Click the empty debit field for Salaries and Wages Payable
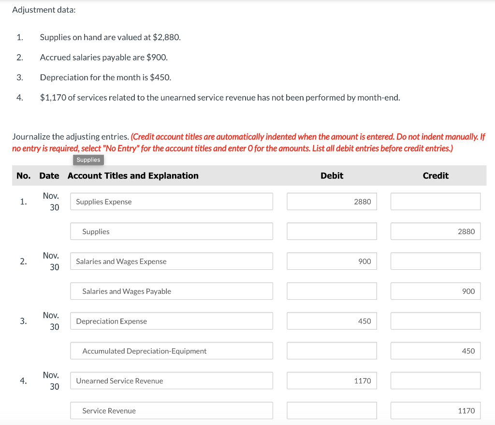This screenshot has width=495, height=425. pos(332,291)
